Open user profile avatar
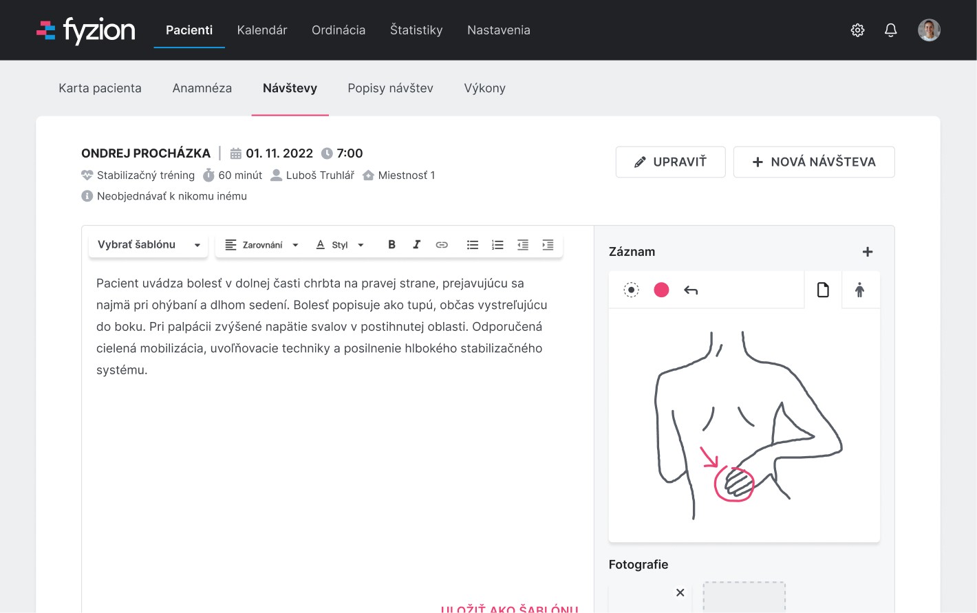Viewport: 977px width, 613px height. pos(929,30)
